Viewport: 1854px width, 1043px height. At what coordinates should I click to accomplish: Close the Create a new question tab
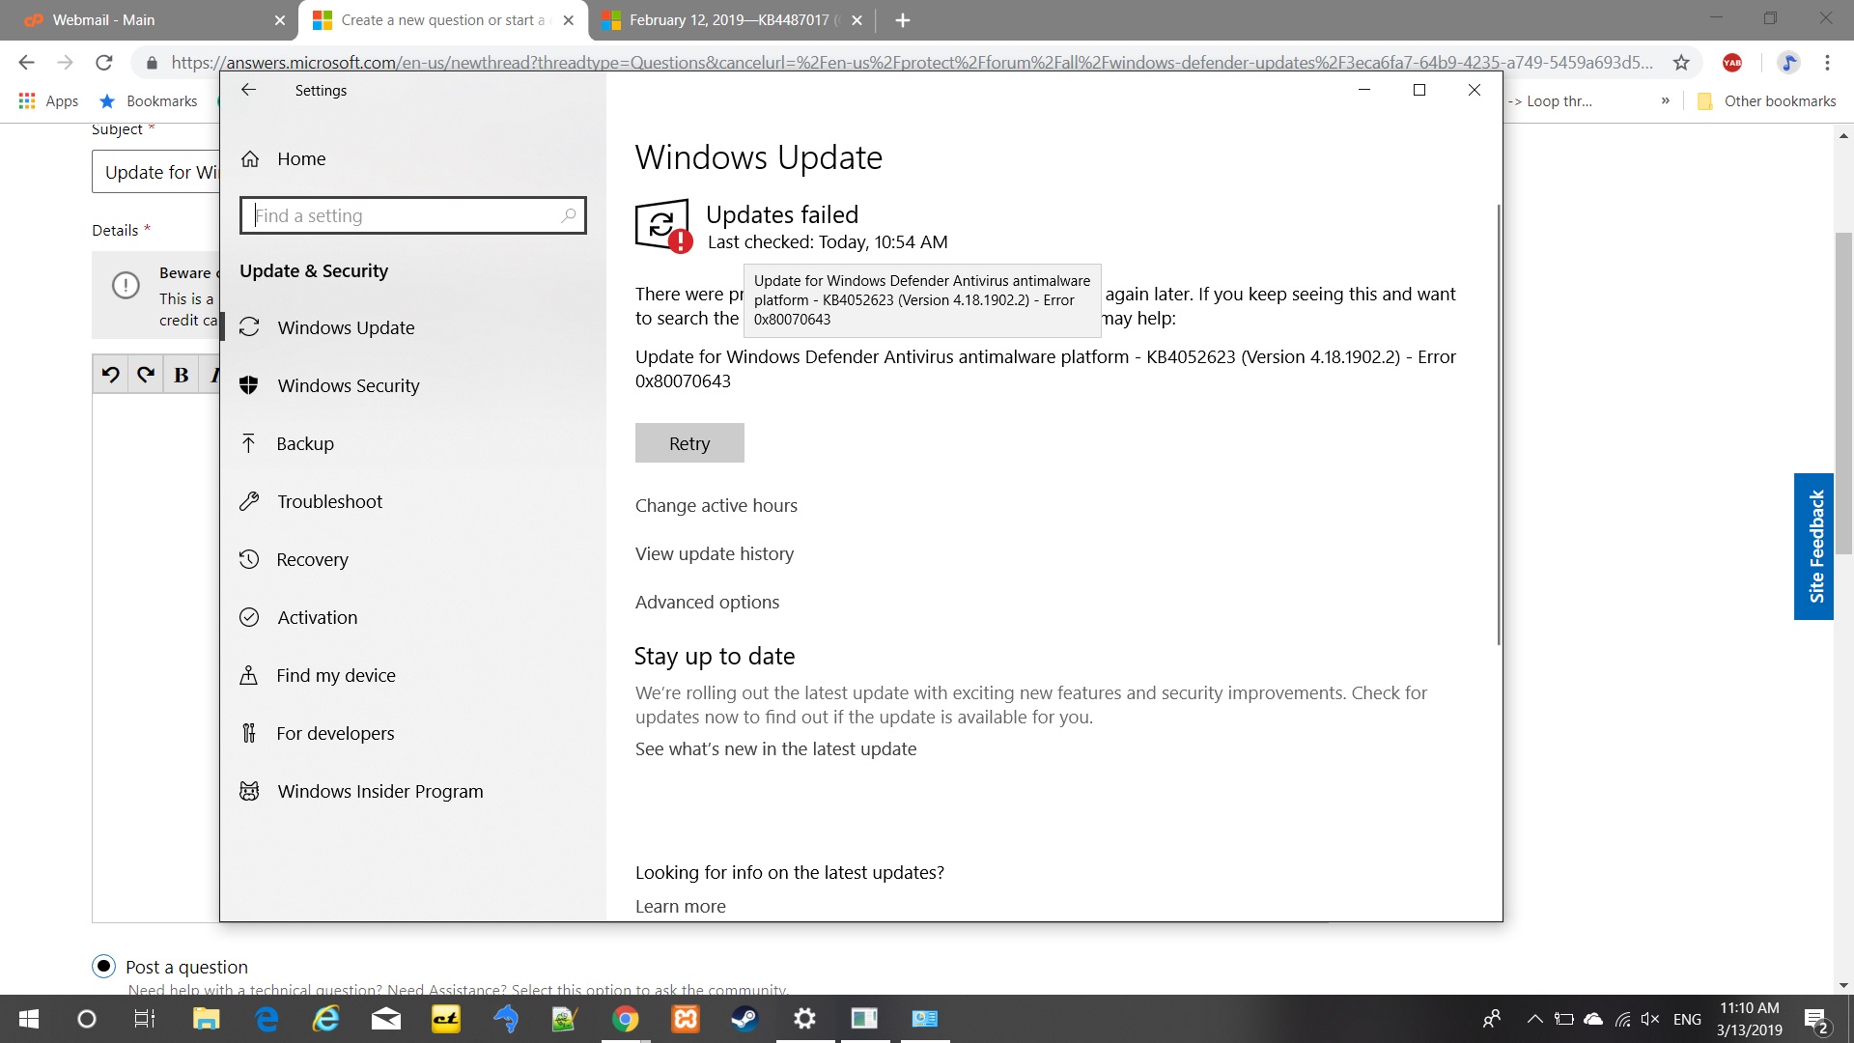tap(569, 20)
